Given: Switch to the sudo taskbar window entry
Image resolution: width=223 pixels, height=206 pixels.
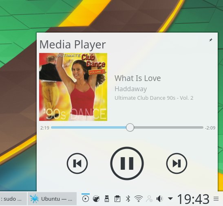Looking at the screenshot, I should pyautogui.click(x=13, y=199).
